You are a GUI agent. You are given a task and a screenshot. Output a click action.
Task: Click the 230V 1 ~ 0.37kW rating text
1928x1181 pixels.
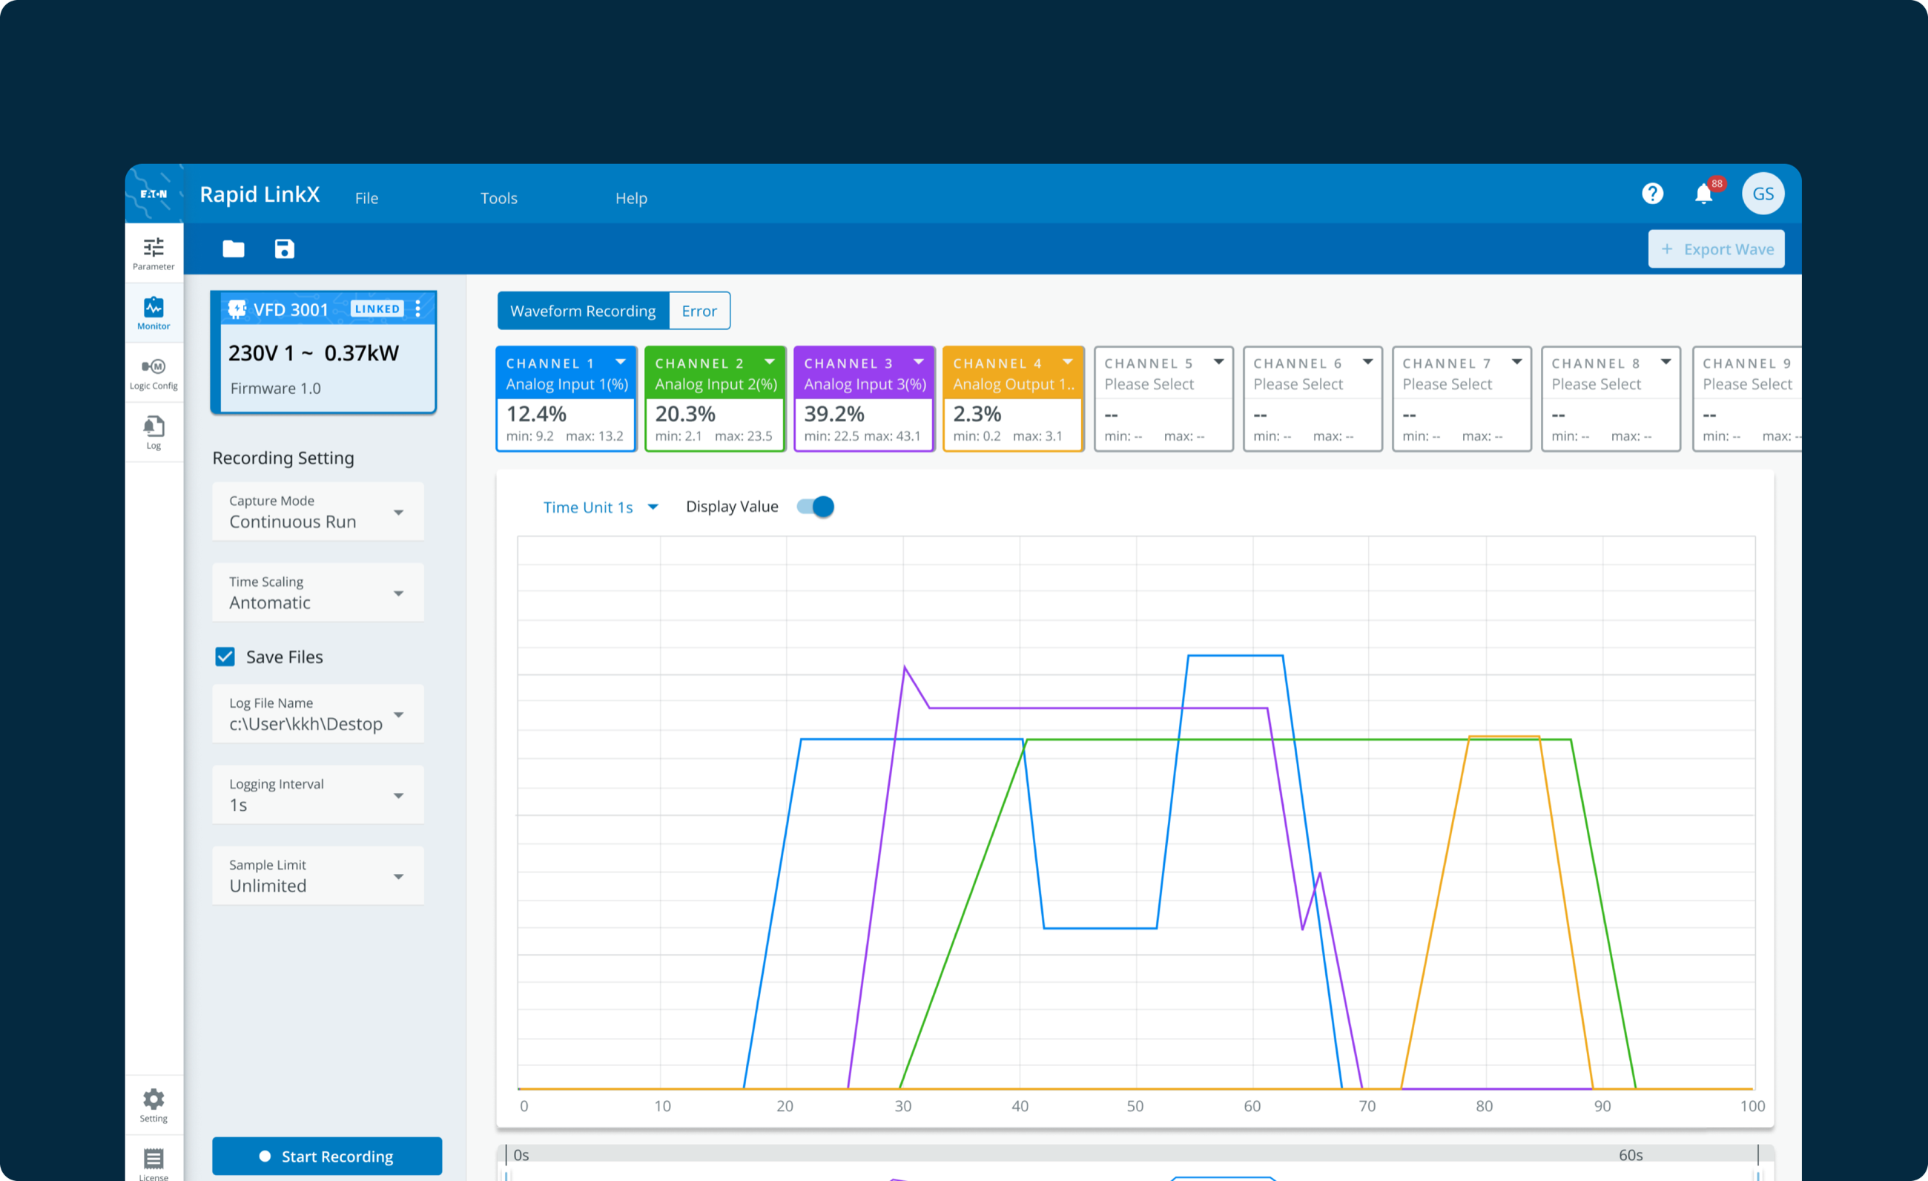[x=313, y=353]
